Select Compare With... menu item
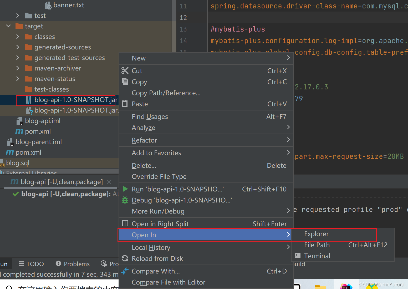This screenshot has width=408, height=289. 206,271
